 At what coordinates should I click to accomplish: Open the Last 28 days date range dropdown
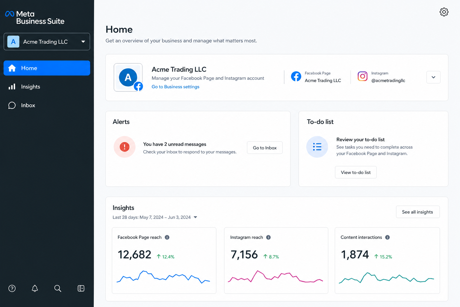[155, 217]
